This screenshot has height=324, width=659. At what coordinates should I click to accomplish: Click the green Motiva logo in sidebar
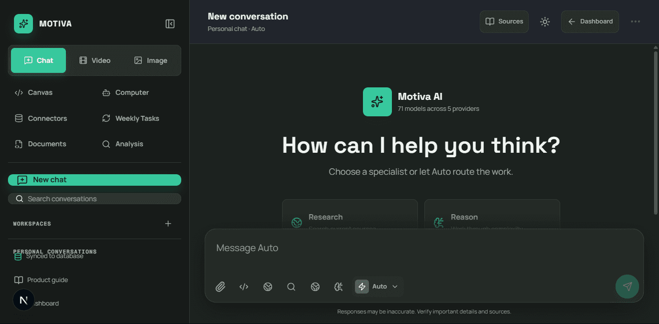coord(23,23)
